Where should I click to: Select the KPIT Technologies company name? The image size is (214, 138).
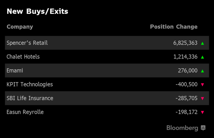coord(30,85)
